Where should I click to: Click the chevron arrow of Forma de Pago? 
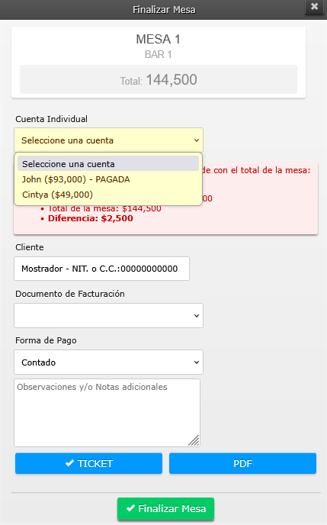pyautogui.click(x=197, y=362)
